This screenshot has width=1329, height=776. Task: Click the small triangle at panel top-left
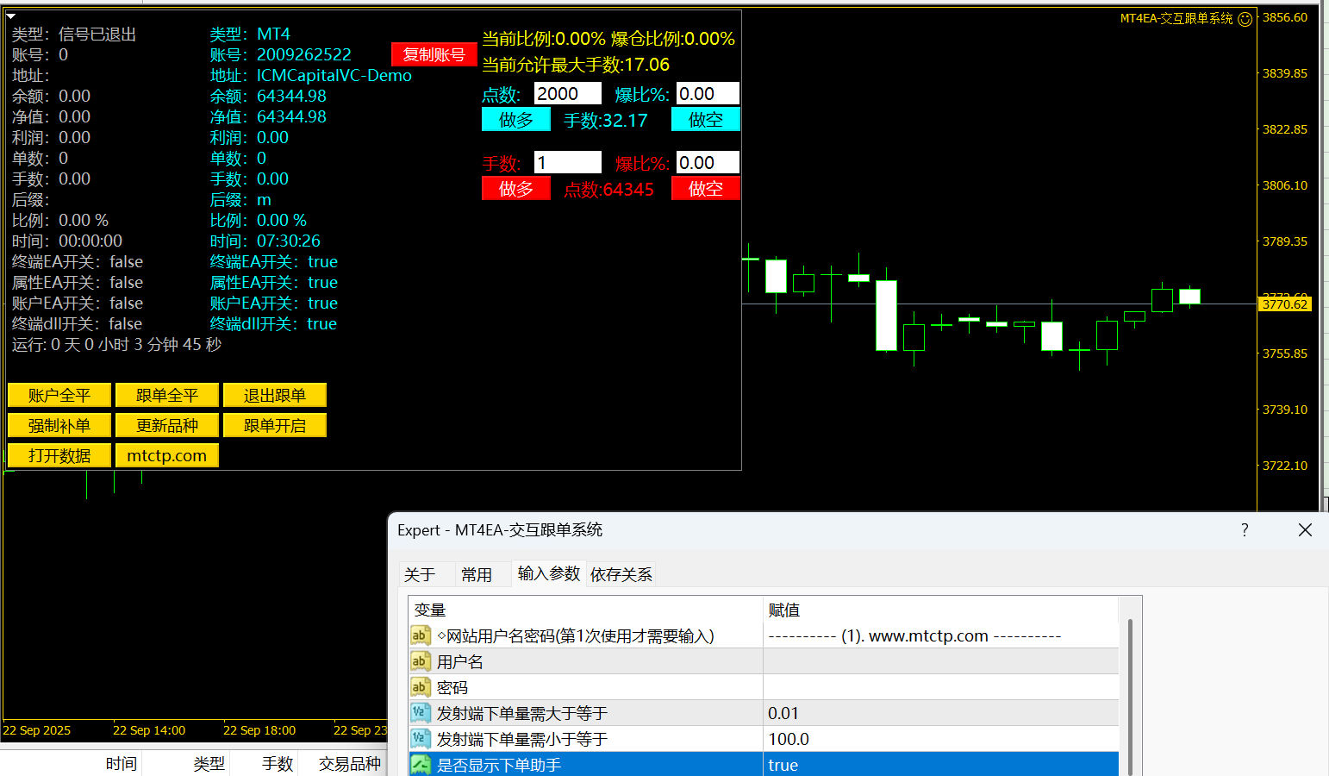click(x=11, y=16)
